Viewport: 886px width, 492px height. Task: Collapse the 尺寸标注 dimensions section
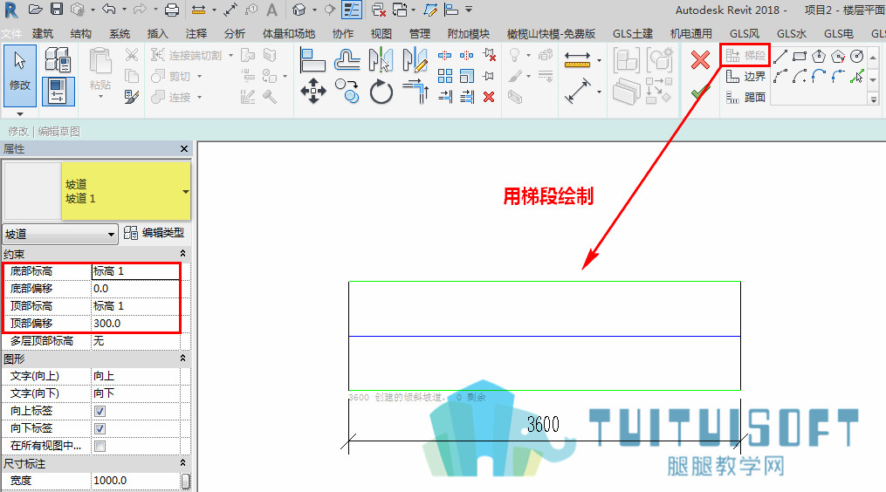182,463
